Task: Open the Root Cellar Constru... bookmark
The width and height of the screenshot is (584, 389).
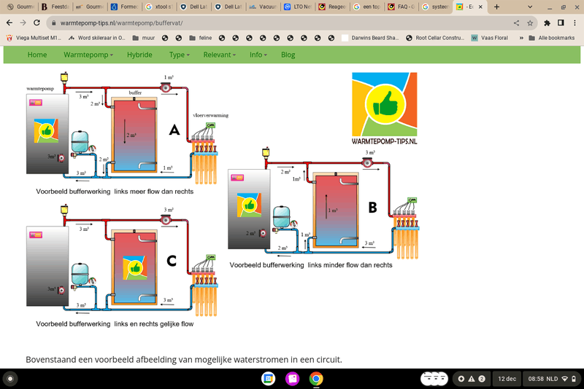Action: click(x=435, y=38)
